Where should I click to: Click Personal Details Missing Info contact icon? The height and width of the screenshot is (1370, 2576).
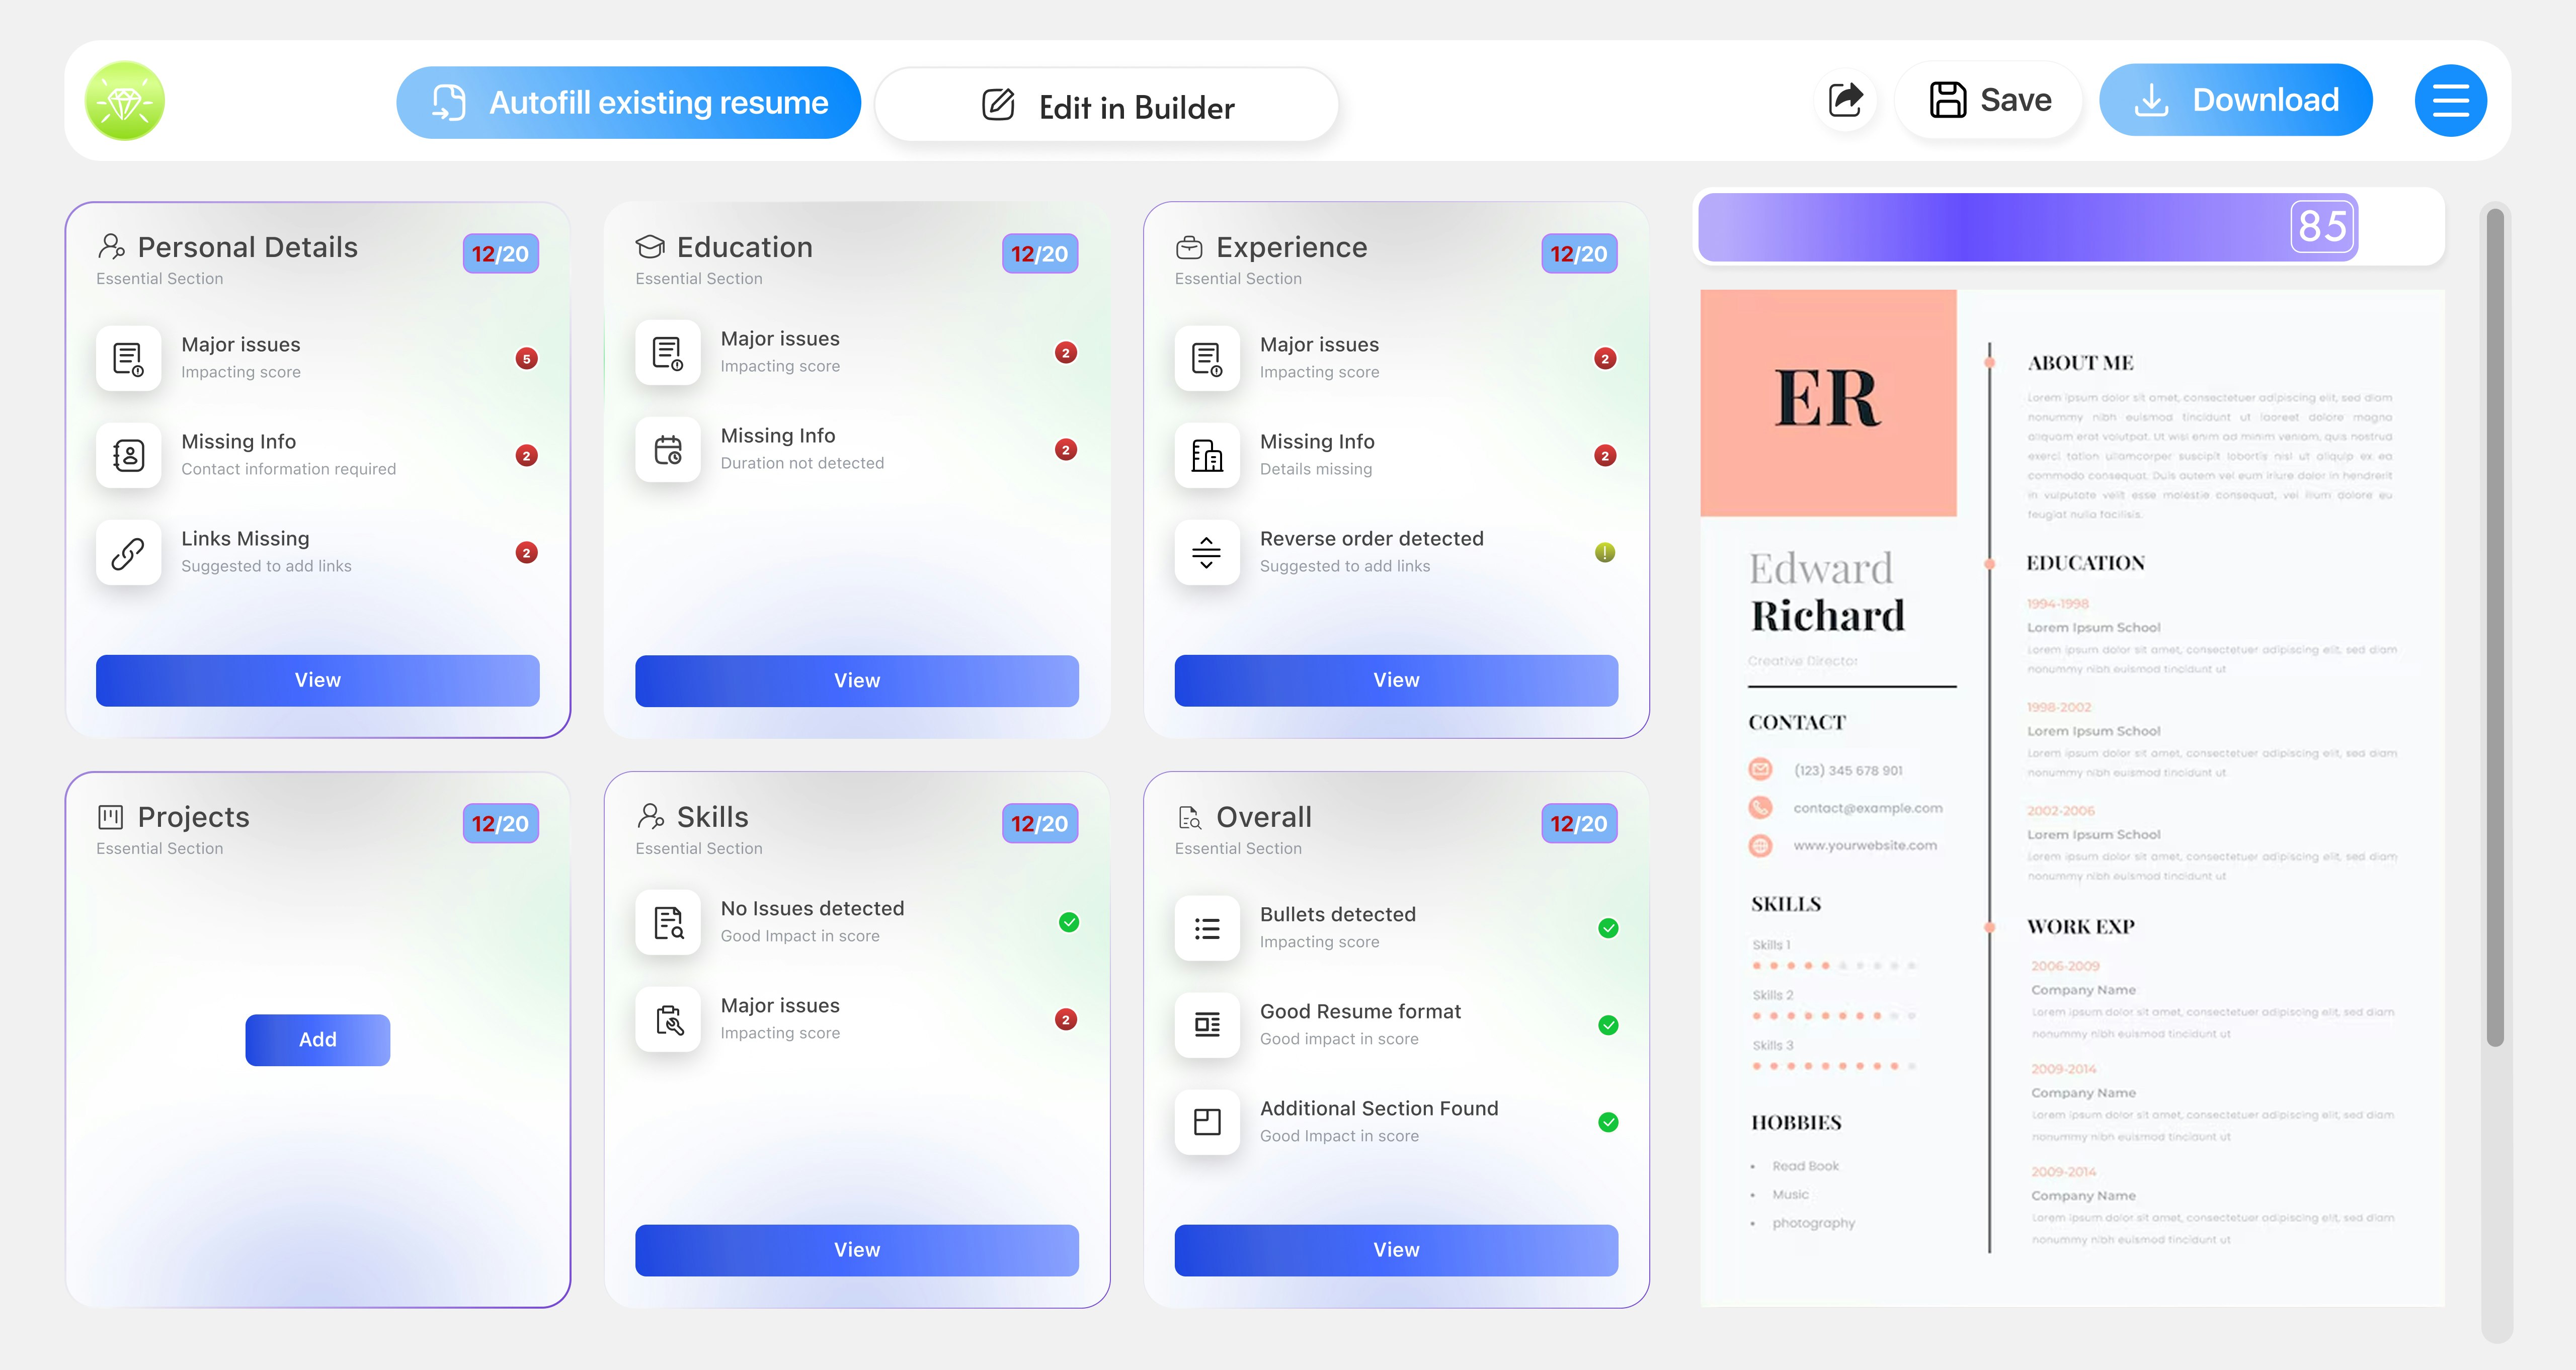click(128, 455)
